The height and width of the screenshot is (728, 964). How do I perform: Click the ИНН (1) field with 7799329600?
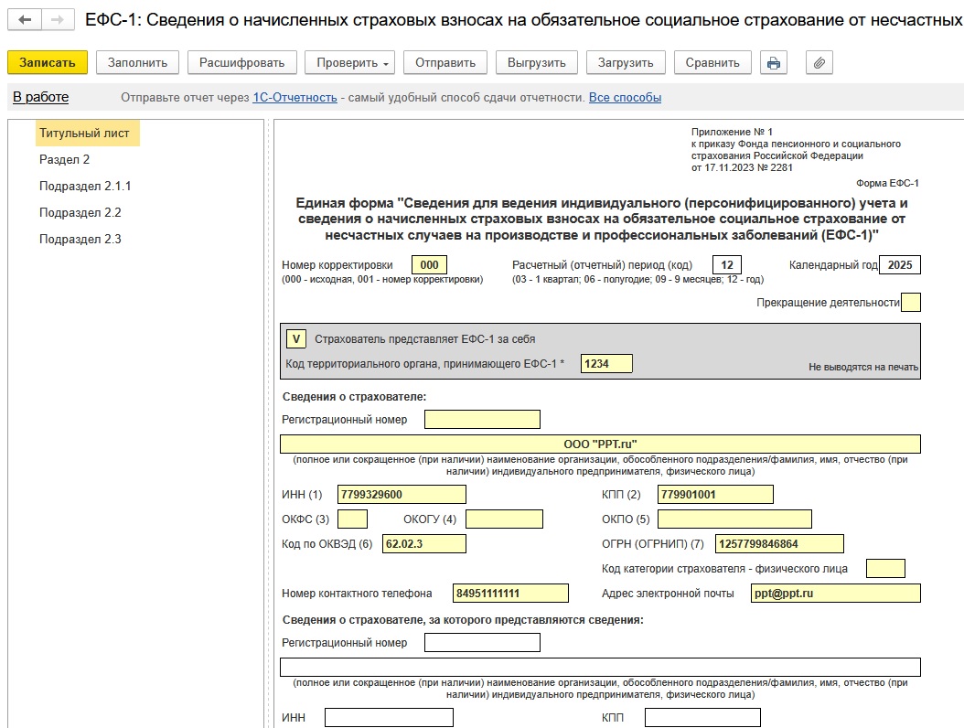click(x=402, y=495)
